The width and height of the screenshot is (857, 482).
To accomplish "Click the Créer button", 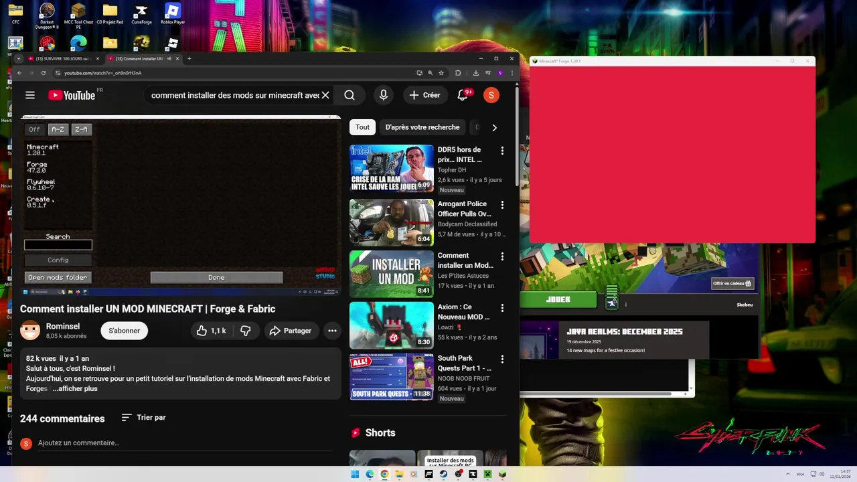I will [x=425, y=95].
